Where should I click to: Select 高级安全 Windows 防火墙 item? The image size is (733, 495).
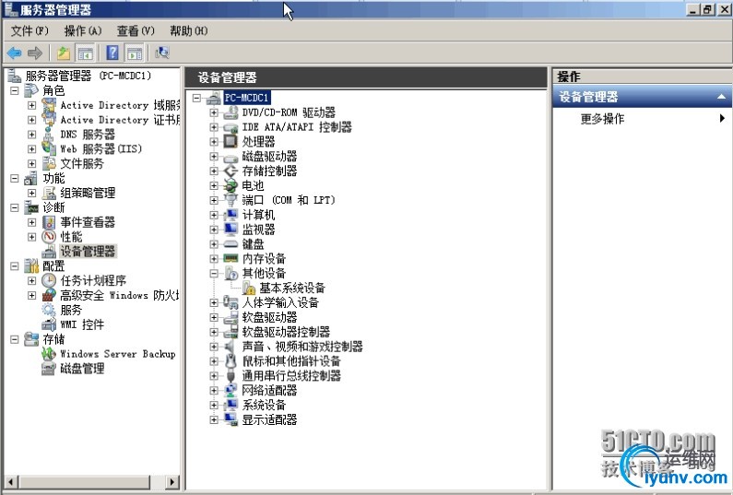pos(120,295)
